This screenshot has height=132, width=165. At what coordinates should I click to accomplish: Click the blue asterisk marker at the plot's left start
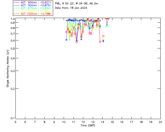[66, 40]
